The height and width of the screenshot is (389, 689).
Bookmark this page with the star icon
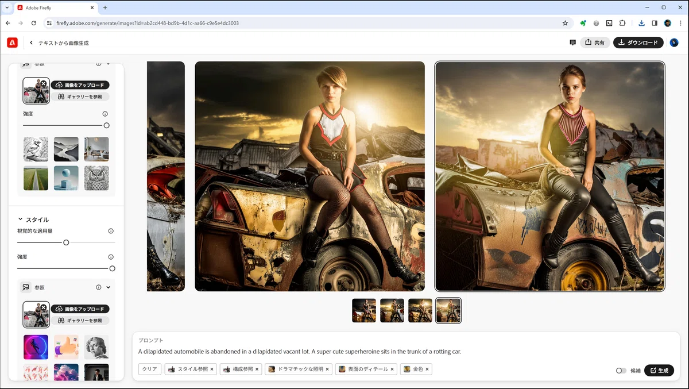click(x=565, y=23)
